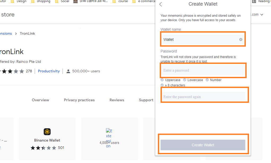Open the Design bookmarks folder

pyautogui.click(x=19, y=1)
